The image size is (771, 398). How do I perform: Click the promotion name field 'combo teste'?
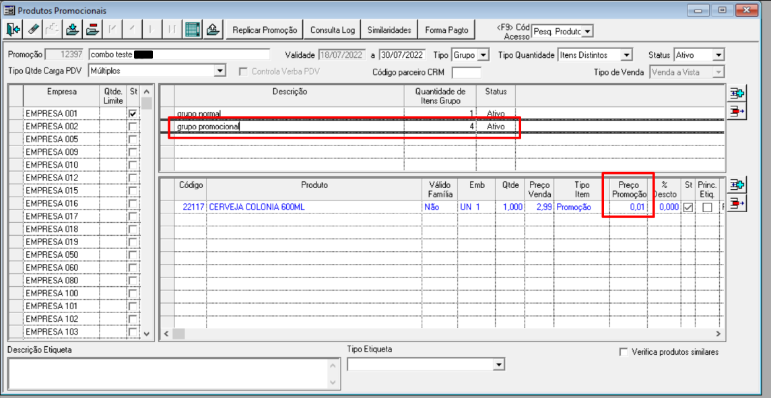coord(180,55)
